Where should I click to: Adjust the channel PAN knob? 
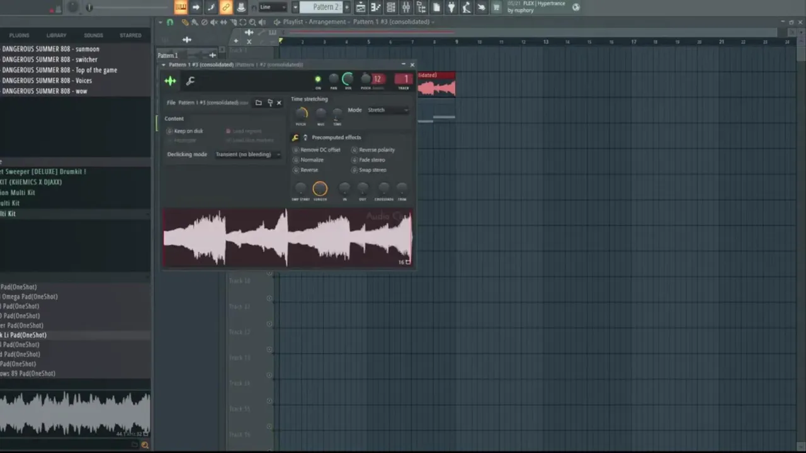(x=334, y=79)
